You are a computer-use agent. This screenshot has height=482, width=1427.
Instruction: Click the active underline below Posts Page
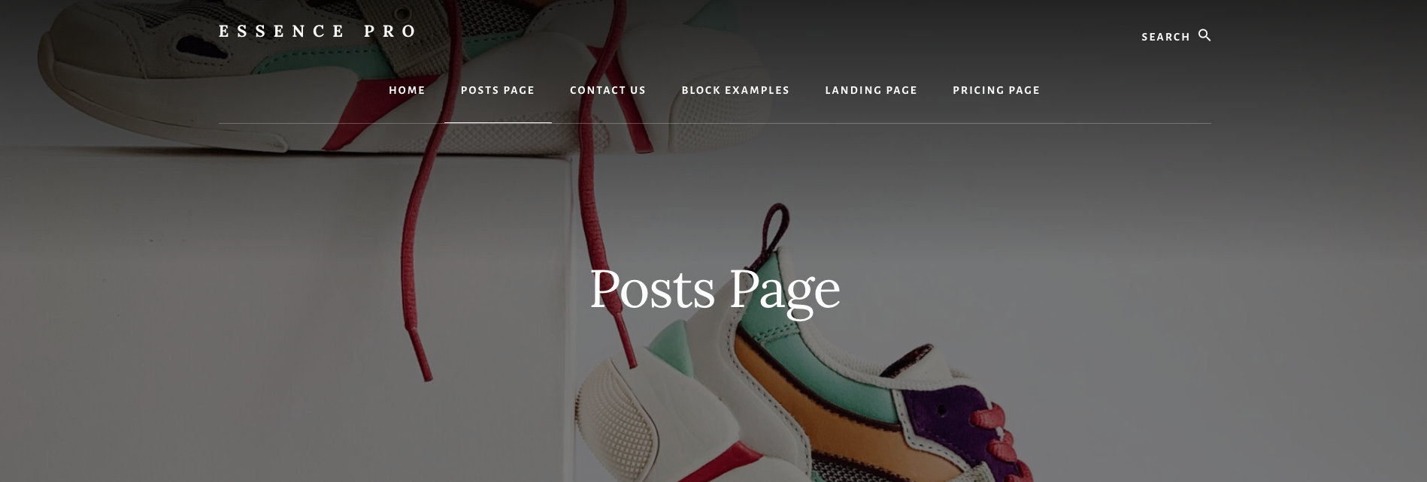tap(498, 122)
